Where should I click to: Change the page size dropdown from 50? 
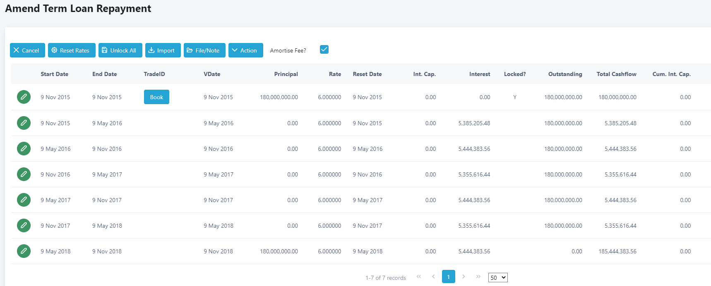pos(497,278)
